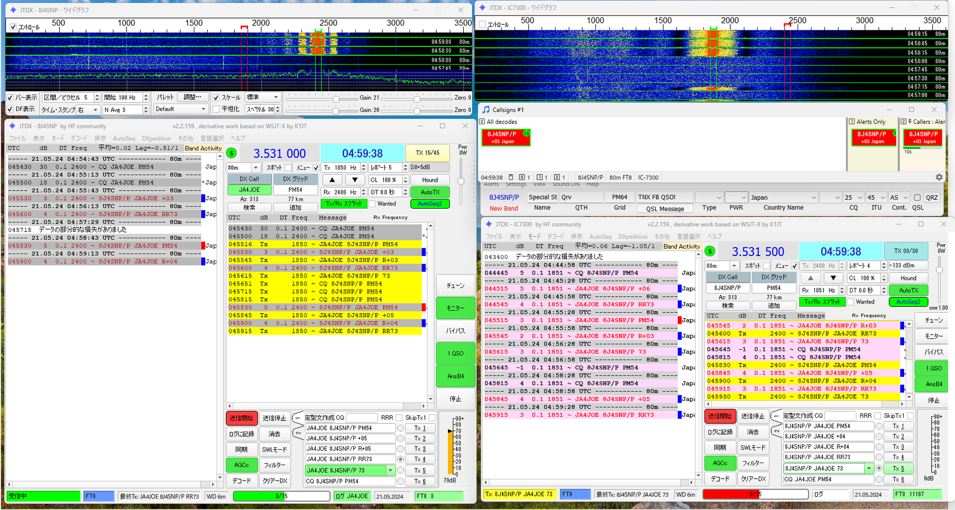The image size is (955, 510).
Task: Click the Hound button in 8J4SNP window
Action: pos(430,180)
